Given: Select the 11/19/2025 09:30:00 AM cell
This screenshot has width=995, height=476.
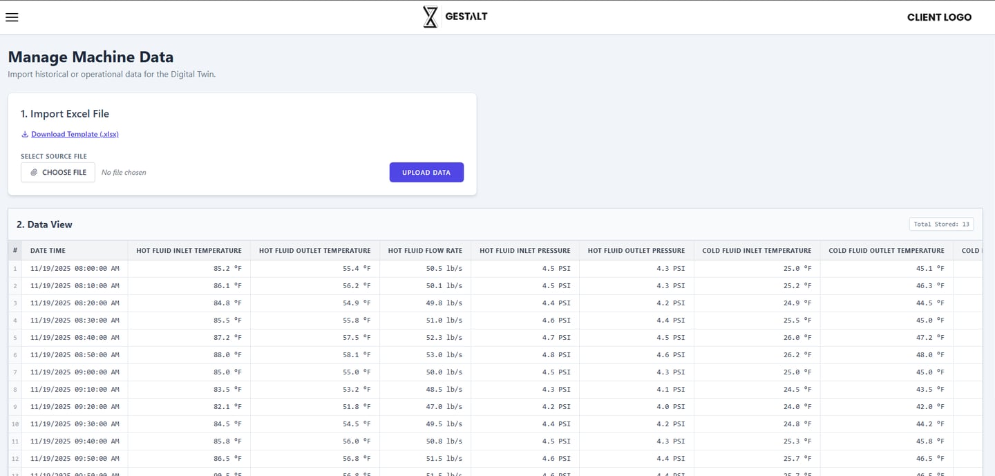Looking at the screenshot, I should (75, 423).
